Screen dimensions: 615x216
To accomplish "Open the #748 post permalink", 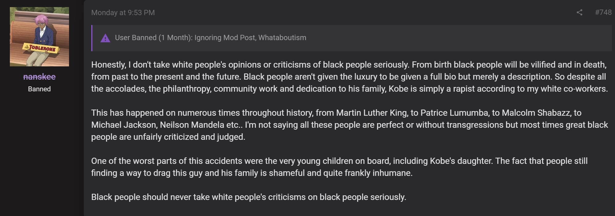I will (603, 12).
